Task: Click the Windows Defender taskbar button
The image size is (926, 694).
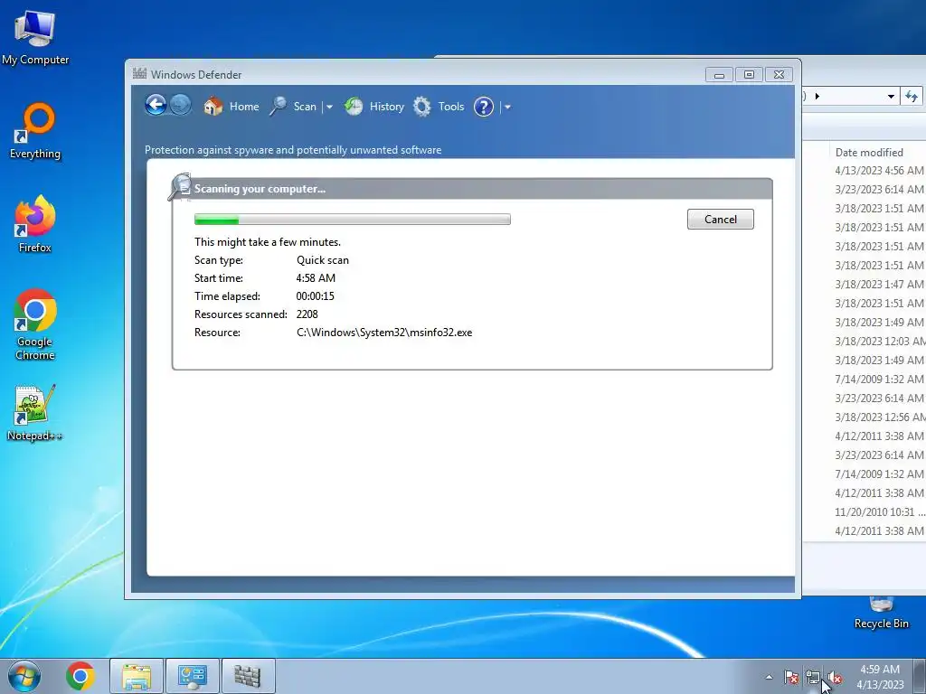Action: pos(248,676)
